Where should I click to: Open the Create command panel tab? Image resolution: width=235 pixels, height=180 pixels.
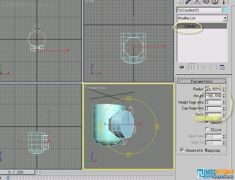pyautogui.click(x=180, y=2)
